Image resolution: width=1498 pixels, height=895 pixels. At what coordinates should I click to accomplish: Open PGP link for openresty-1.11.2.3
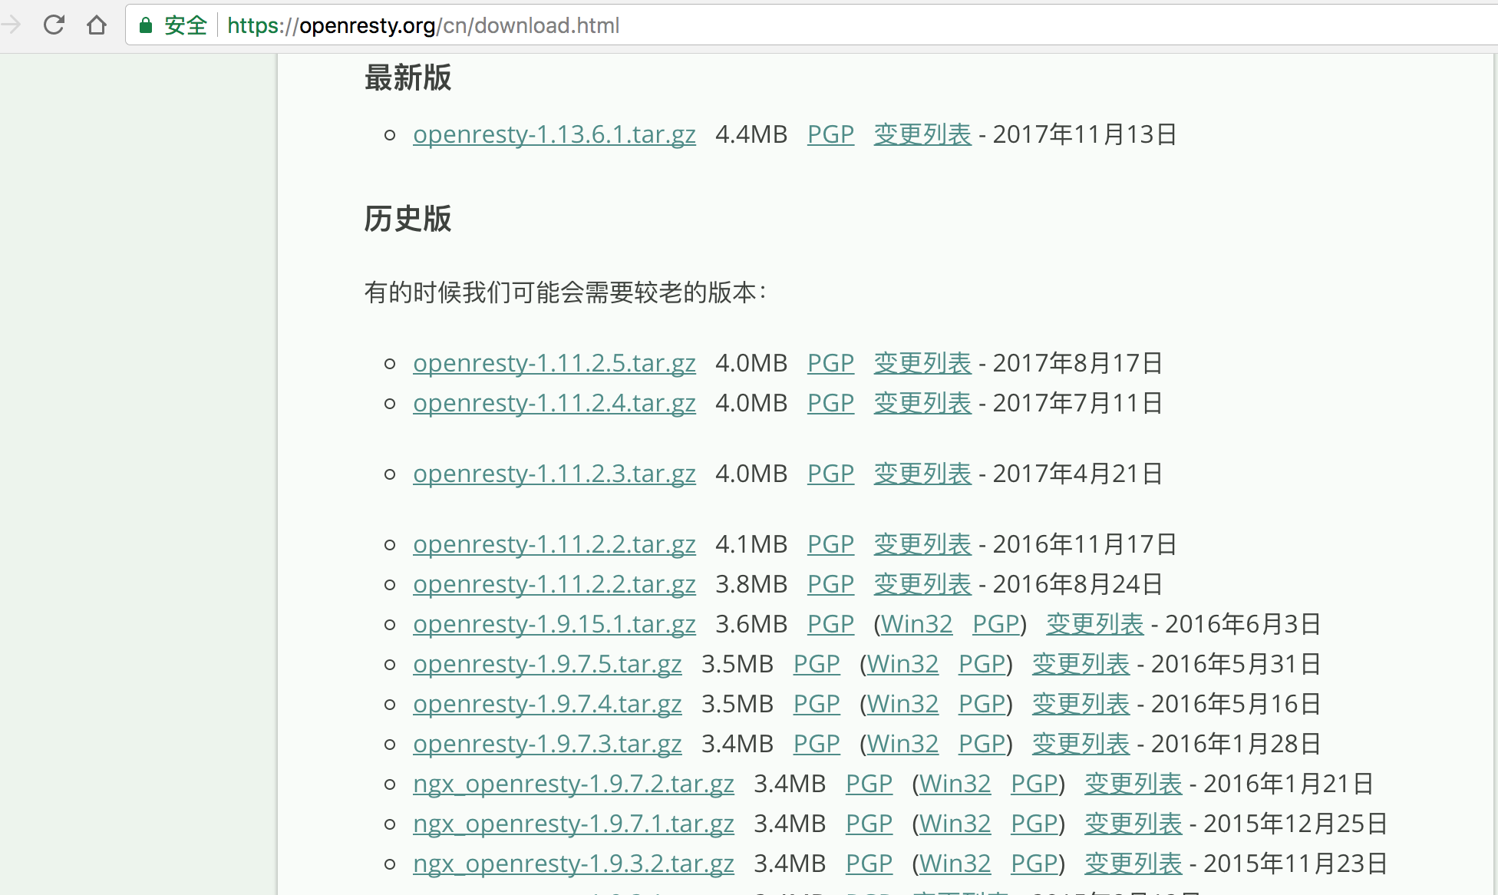pos(830,474)
